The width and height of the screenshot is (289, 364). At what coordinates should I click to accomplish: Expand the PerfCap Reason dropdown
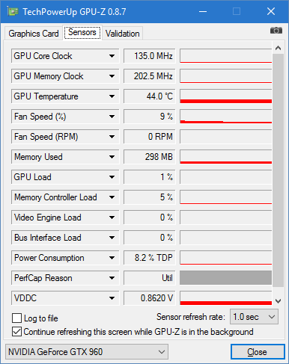[x=112, y=278]
